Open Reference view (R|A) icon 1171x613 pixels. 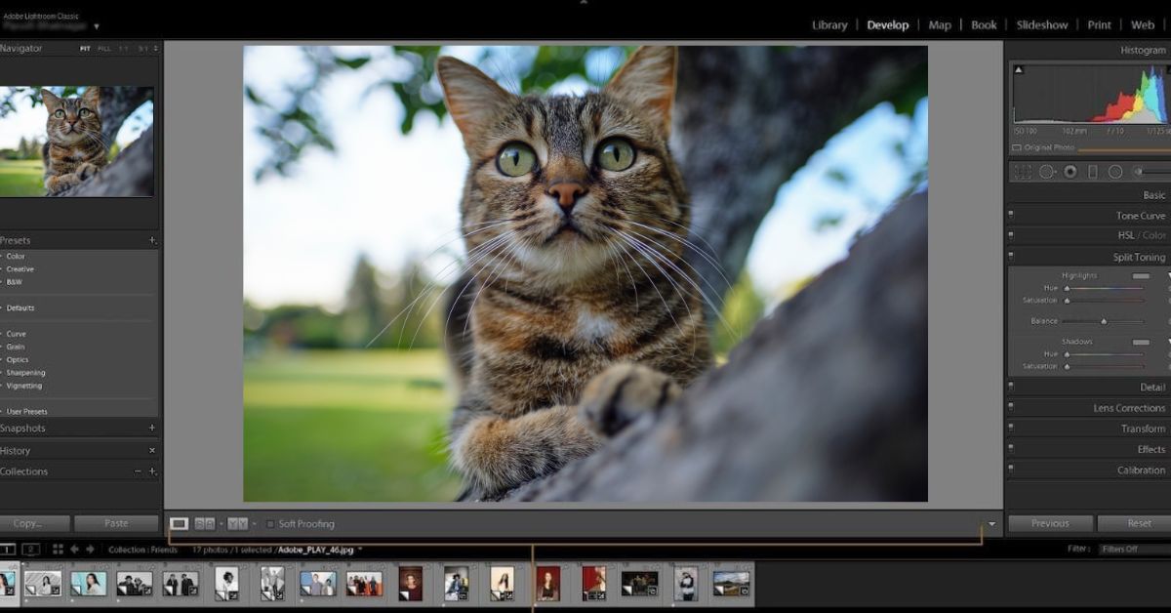coord(204,524)
